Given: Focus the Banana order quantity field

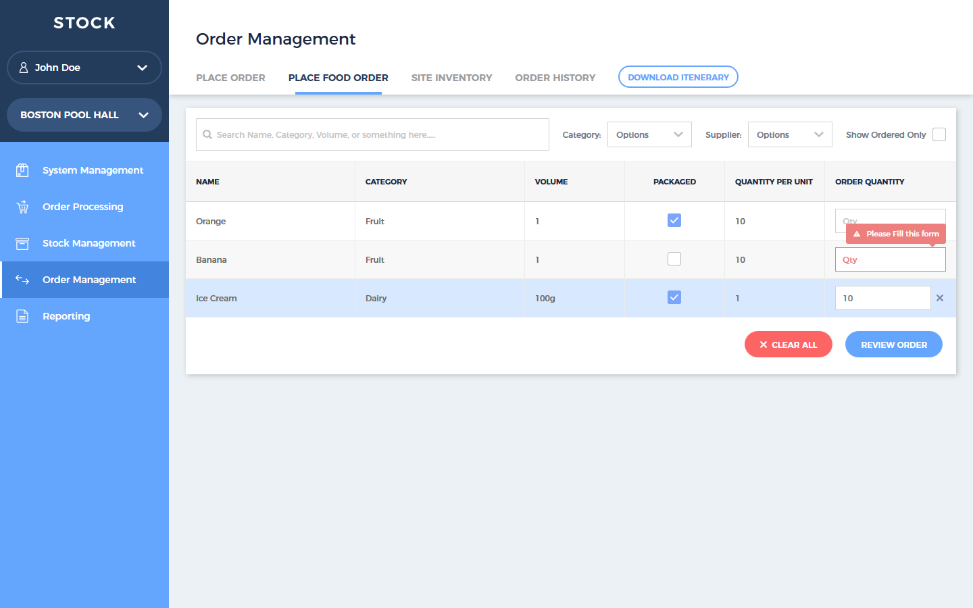Looking at the screenshot, I should point(890,260).
